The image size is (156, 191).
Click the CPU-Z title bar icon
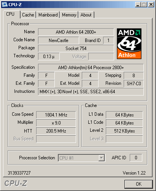5,5
